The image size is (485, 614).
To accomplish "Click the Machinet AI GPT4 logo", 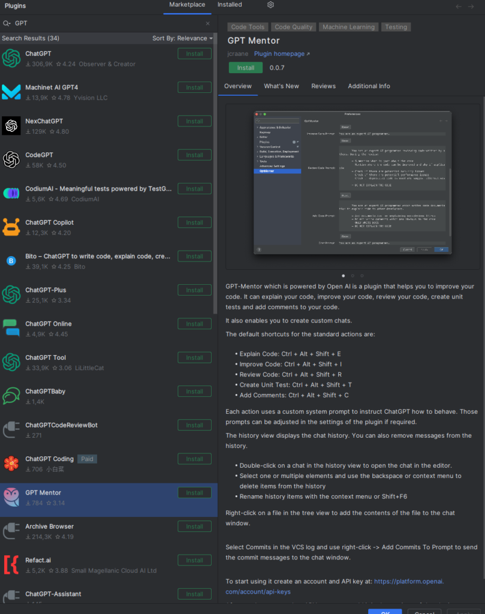I will pyautogui.click(x=11, y=91).
